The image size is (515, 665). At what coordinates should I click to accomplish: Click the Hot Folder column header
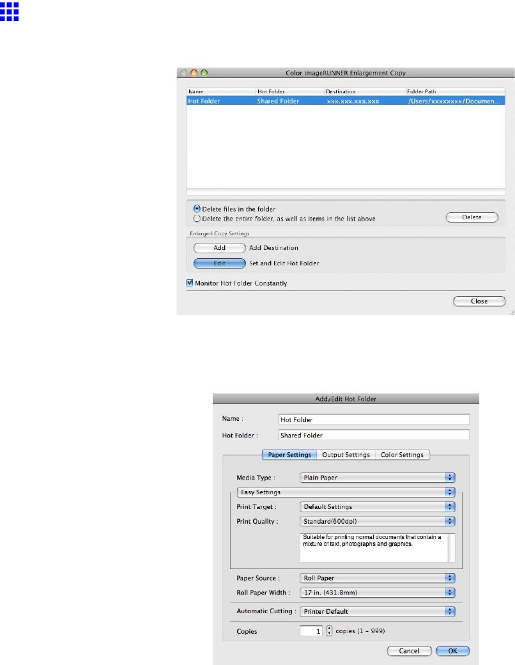(290, 91)
